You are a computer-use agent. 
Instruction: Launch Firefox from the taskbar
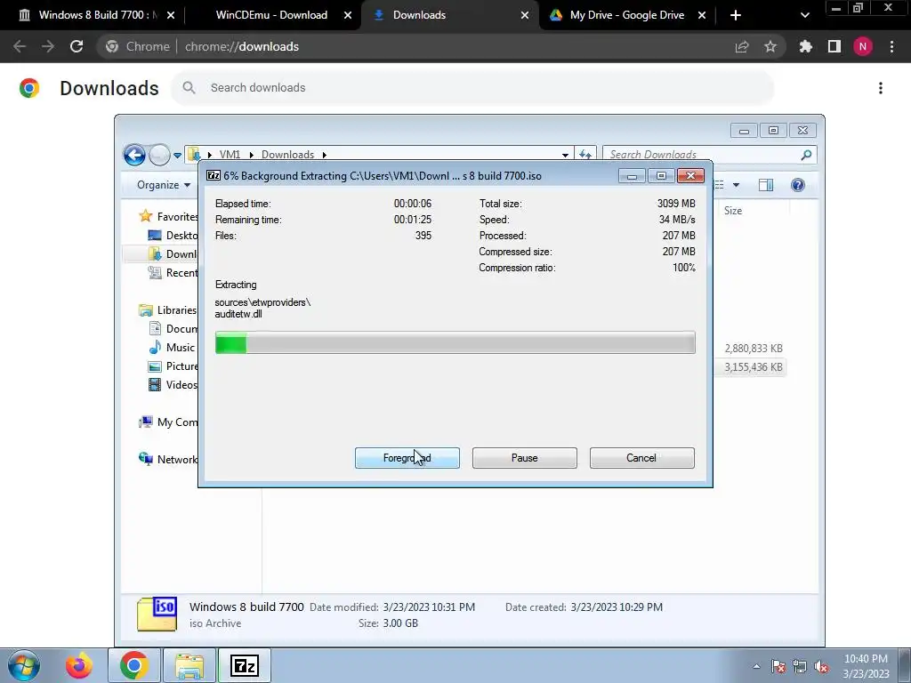pyautogui.click(x=78, y=665)
